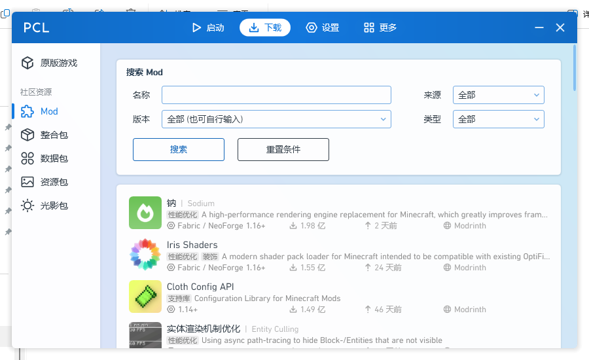The image size is (589, 360).
Task: Open the Entity Culling thumbnail
Action: point(145,335)
